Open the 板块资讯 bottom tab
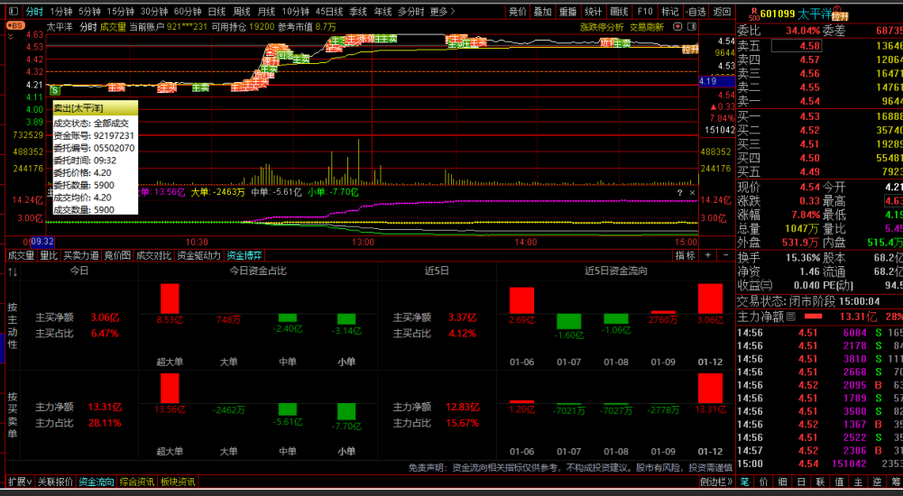Viewport: 903px width, 496px height. [x=178, y=482]
